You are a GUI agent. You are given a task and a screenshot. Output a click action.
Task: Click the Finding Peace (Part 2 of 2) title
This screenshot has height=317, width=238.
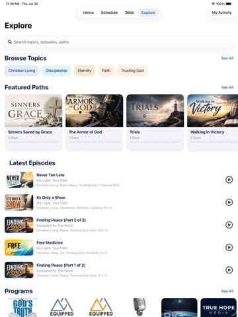pyautogui.click(x=61, y=220)
